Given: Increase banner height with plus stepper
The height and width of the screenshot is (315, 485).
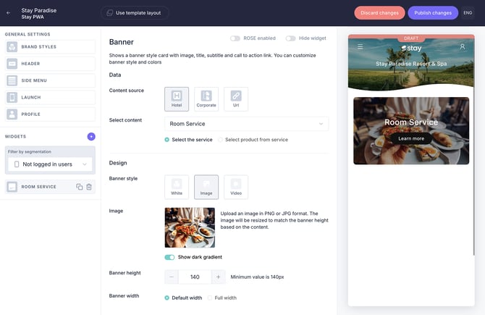Looking at the screenshot, I should pos(218,277).
